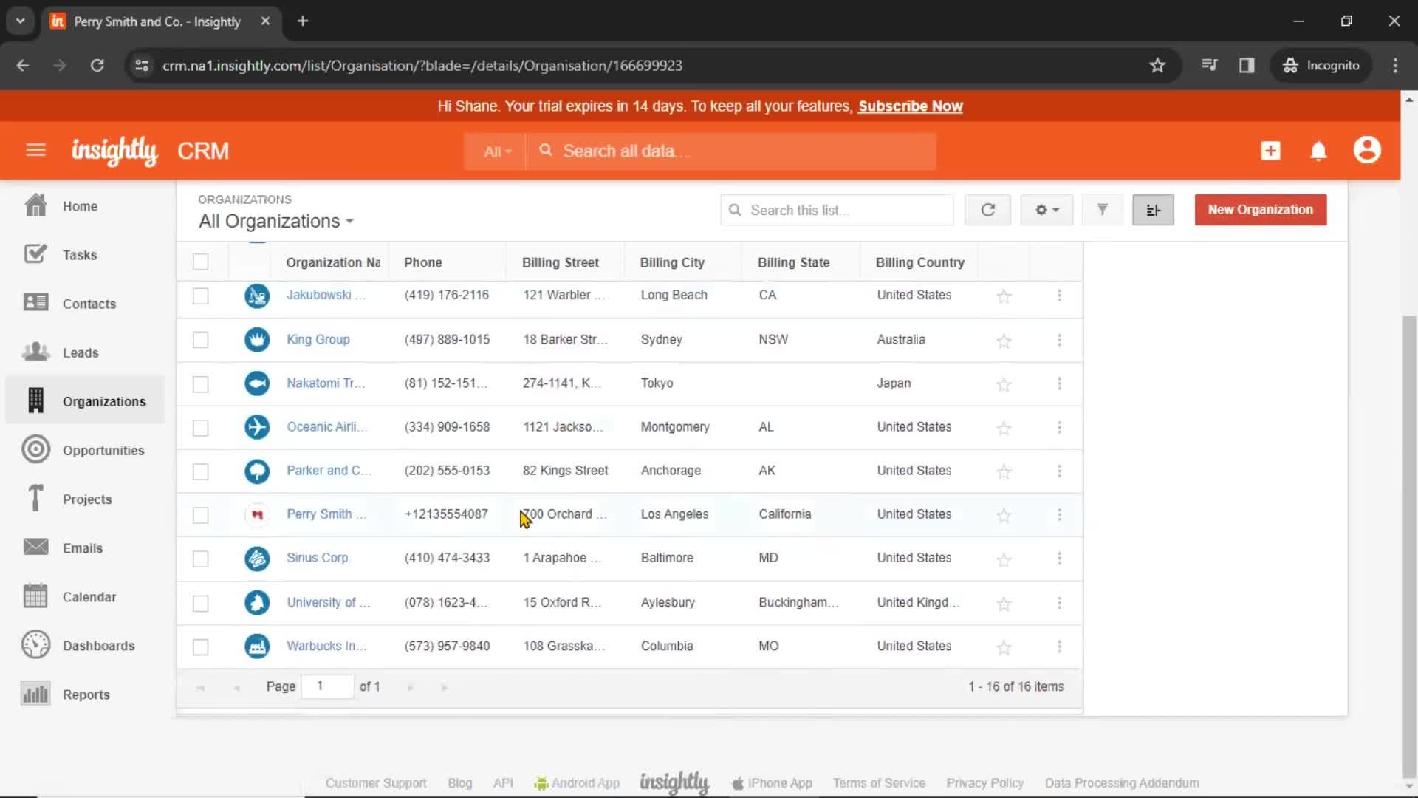The height and width of the screenshot is (798, 1418).
Task: Expand column layout options menu
Action: (x=1153, y=210)
